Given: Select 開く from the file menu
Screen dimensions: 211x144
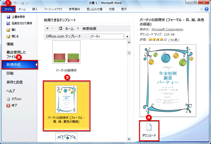Looking at the screenshot, I should (11, 30).
